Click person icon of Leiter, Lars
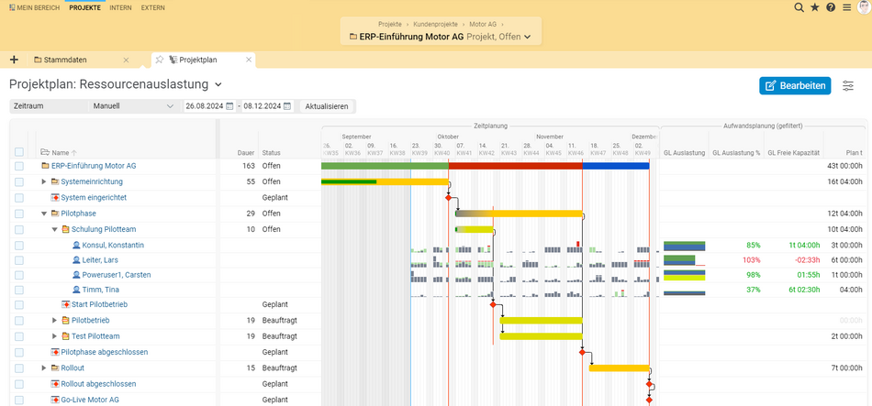Viewport: 872px width, 406px height. pyautogui.click(x=76, y=260)
